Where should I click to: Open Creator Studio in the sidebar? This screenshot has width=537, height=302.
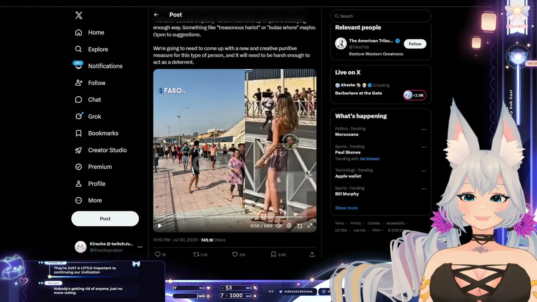101,150
